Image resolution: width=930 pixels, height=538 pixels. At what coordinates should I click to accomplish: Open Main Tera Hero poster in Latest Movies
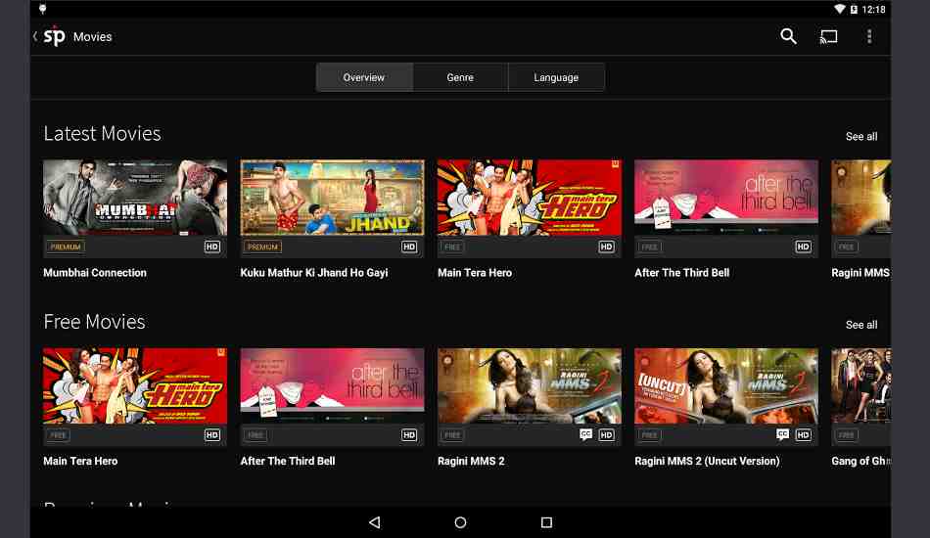click(x=529, y=198)
